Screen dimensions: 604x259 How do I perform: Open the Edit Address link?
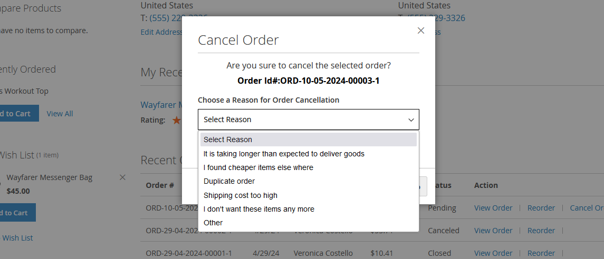click(161, 32)
